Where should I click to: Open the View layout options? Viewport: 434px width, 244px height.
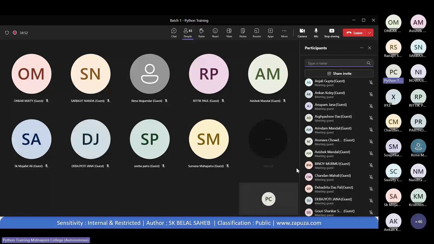point(229,33)
